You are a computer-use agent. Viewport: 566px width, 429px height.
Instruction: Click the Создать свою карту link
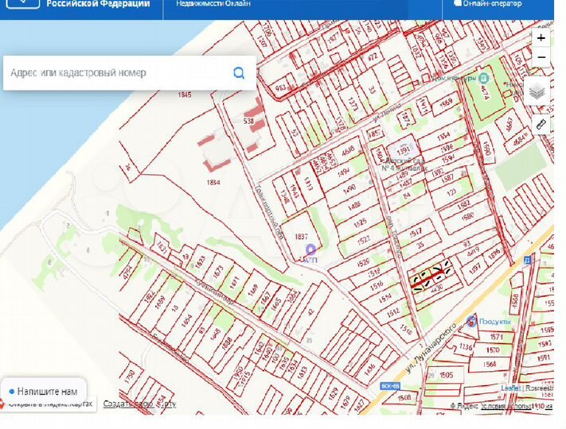pyautogui.click(x=139, y=404)
